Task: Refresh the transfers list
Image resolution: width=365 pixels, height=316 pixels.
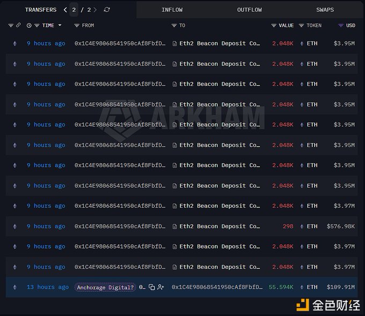Action: (x=107, y=10)
